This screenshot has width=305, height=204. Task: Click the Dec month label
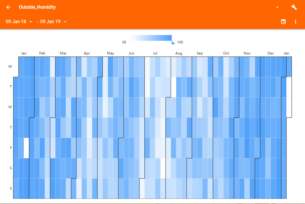pyautogui.click(x=271, y=53)
